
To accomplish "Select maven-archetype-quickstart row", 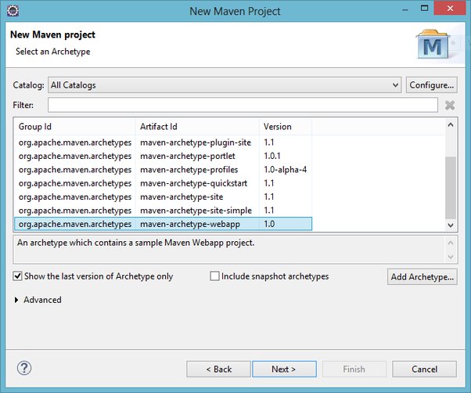I will pos(163,183).
